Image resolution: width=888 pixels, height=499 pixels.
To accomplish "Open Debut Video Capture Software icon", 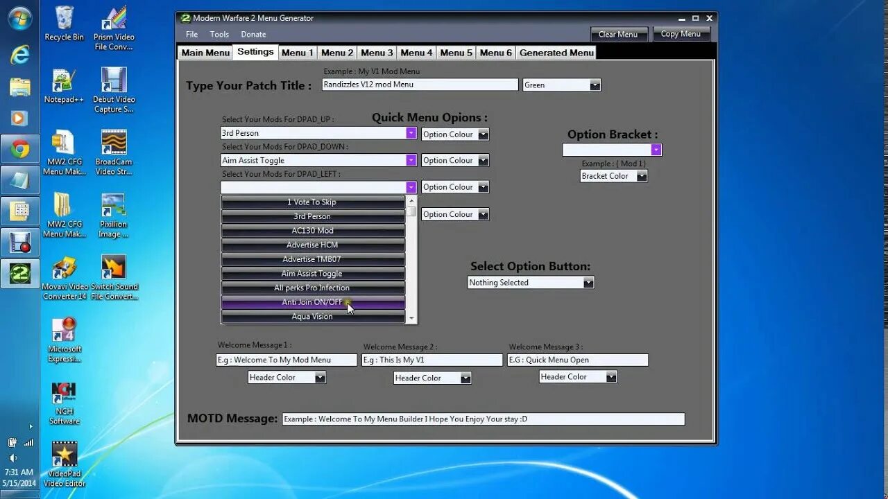I will (114, 91).
